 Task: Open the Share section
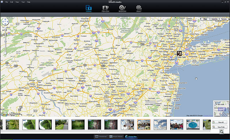(139, 8)
